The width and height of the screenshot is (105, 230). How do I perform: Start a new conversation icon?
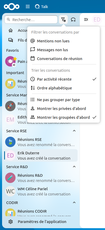tap(73, 19)
